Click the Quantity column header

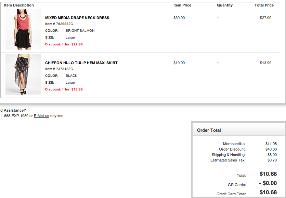(225, 5)
